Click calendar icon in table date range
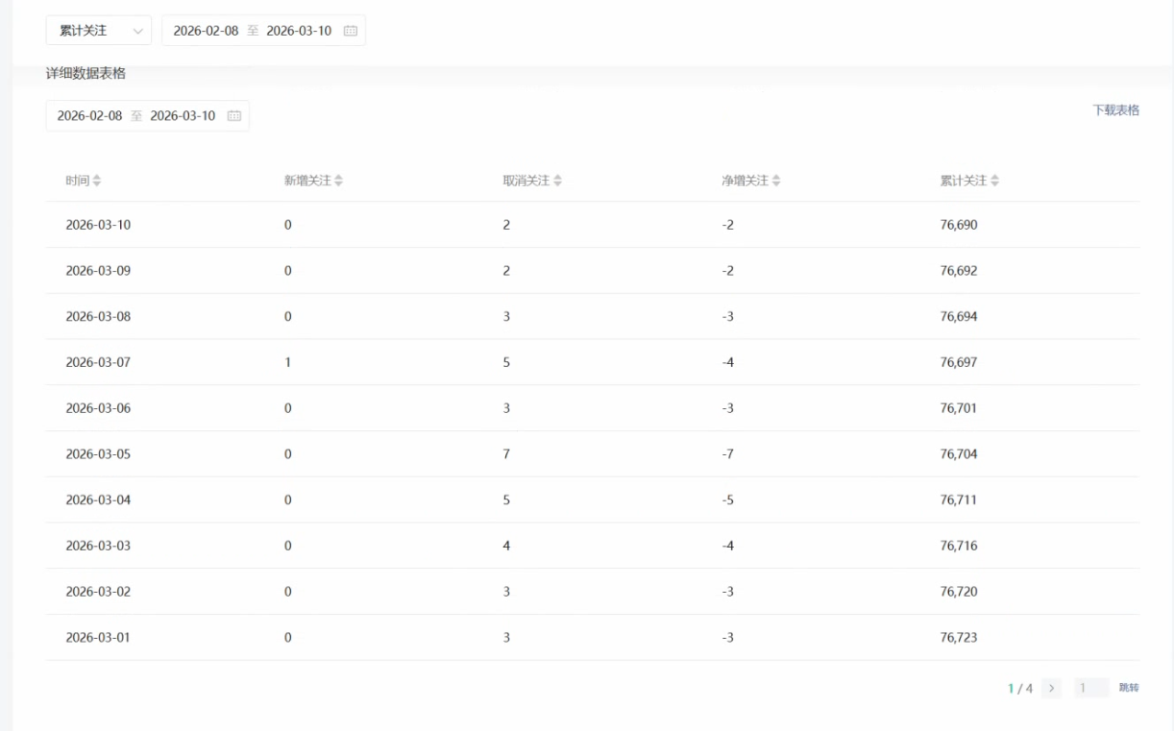 pos(233,116)
